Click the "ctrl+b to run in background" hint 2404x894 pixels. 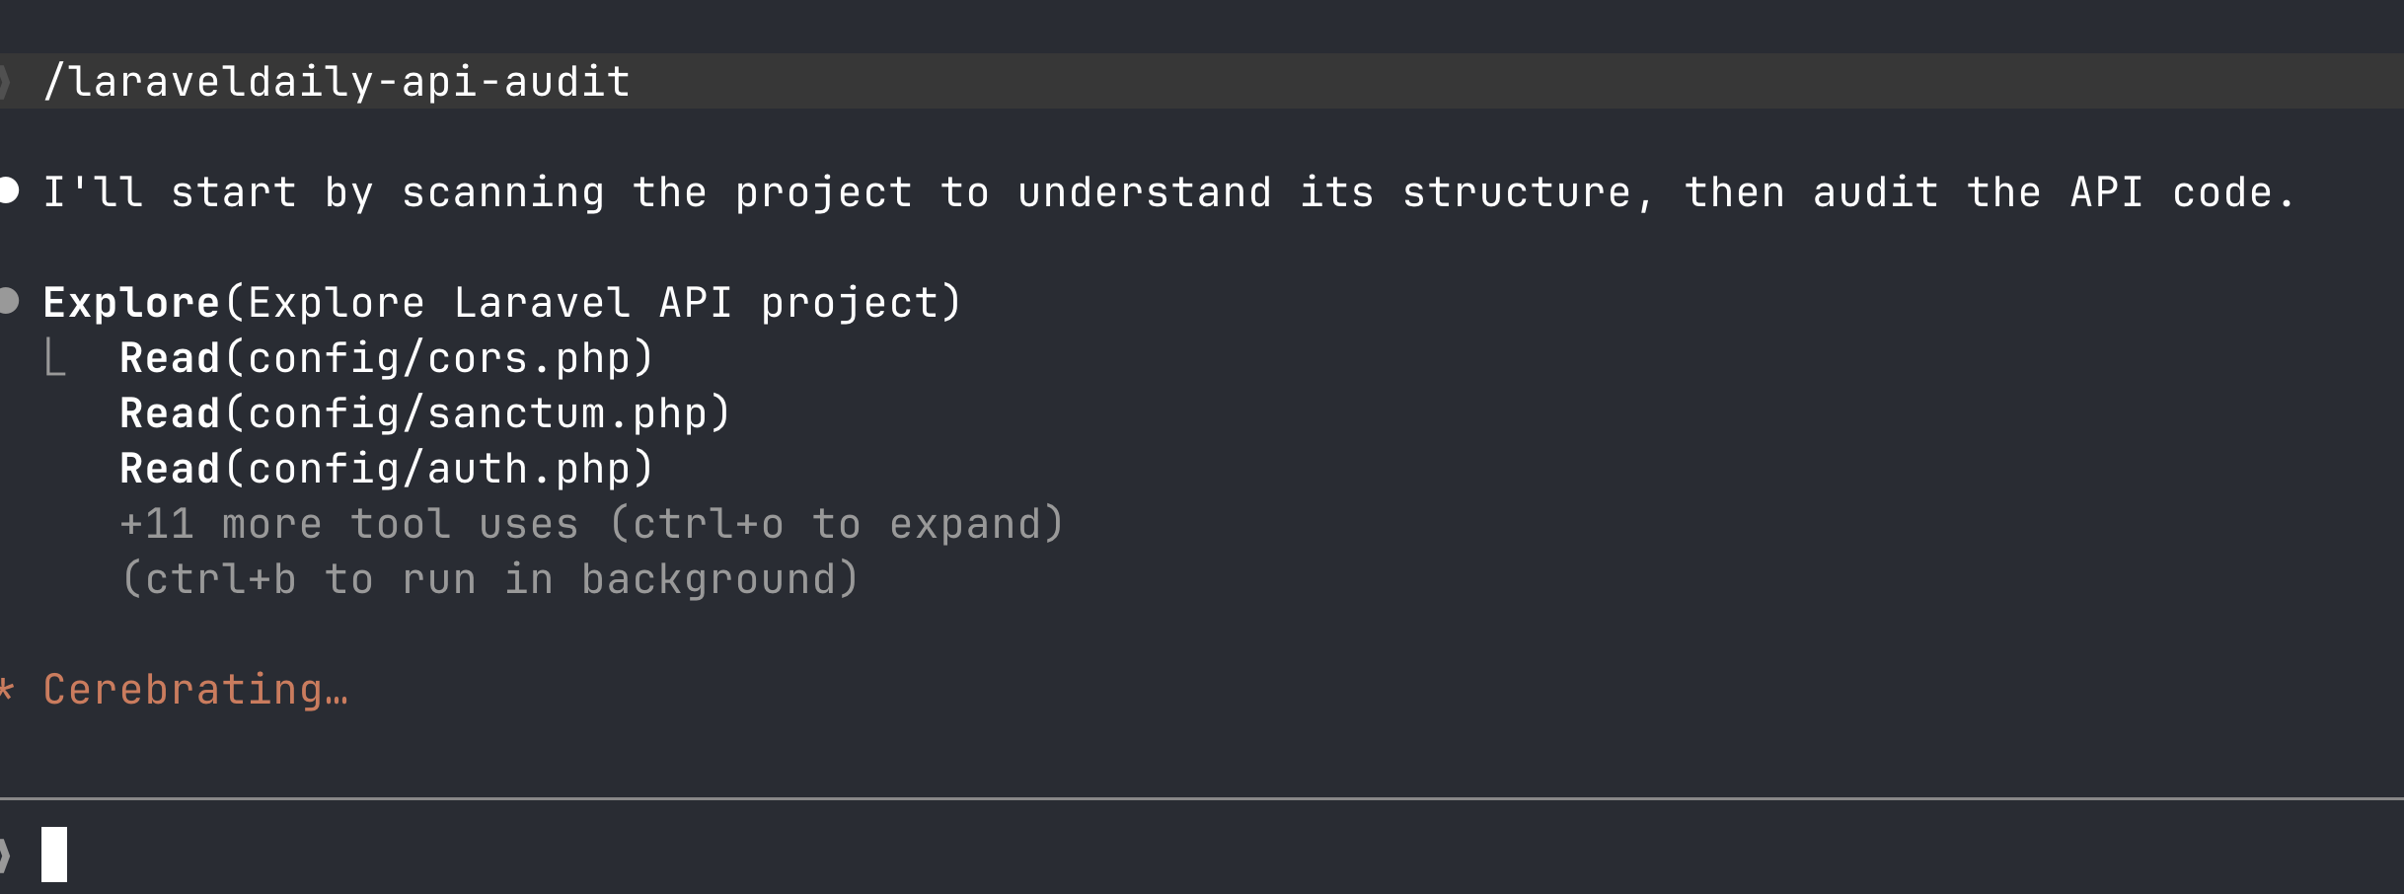point(489,578)
